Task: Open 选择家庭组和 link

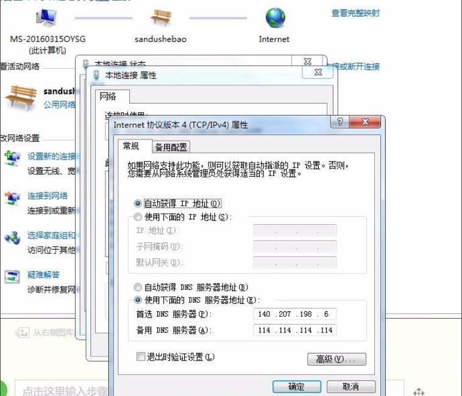Action: (x=52, y=235)
